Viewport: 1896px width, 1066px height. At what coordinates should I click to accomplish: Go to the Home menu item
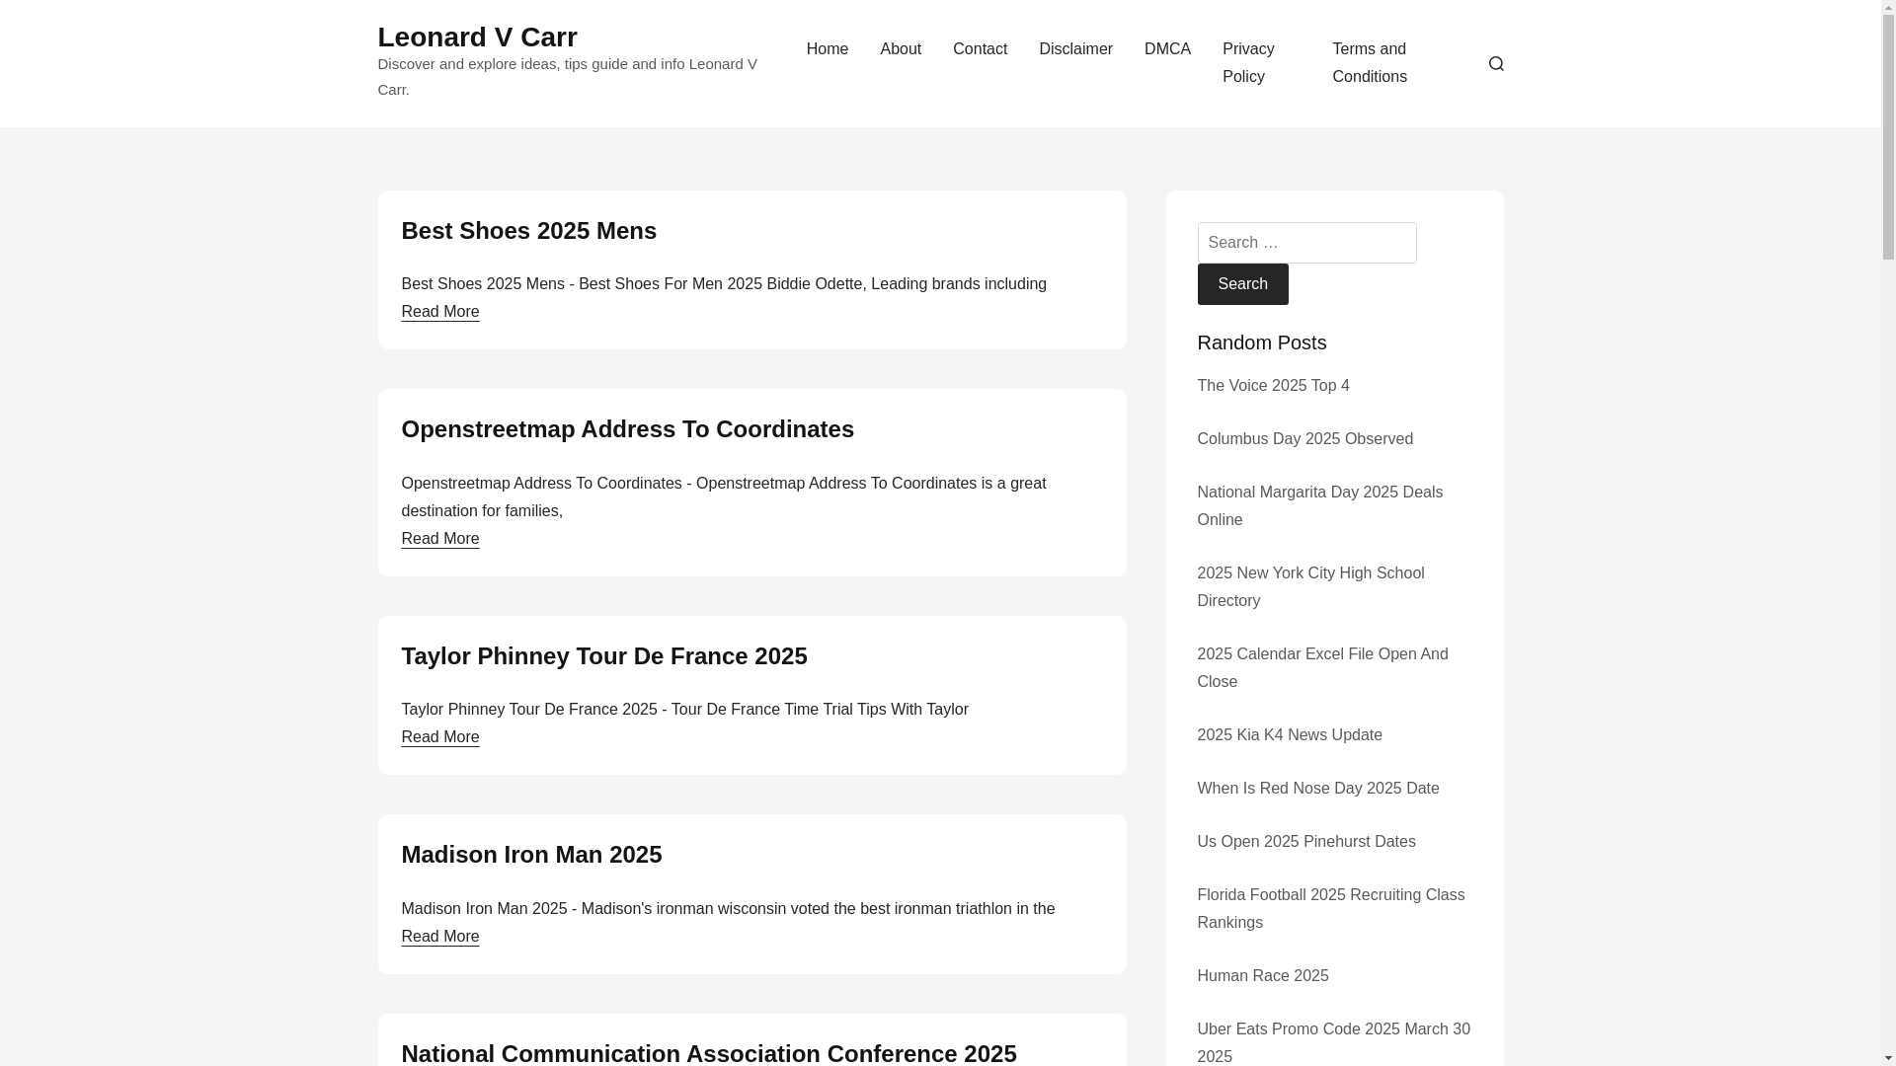point(828,49)
